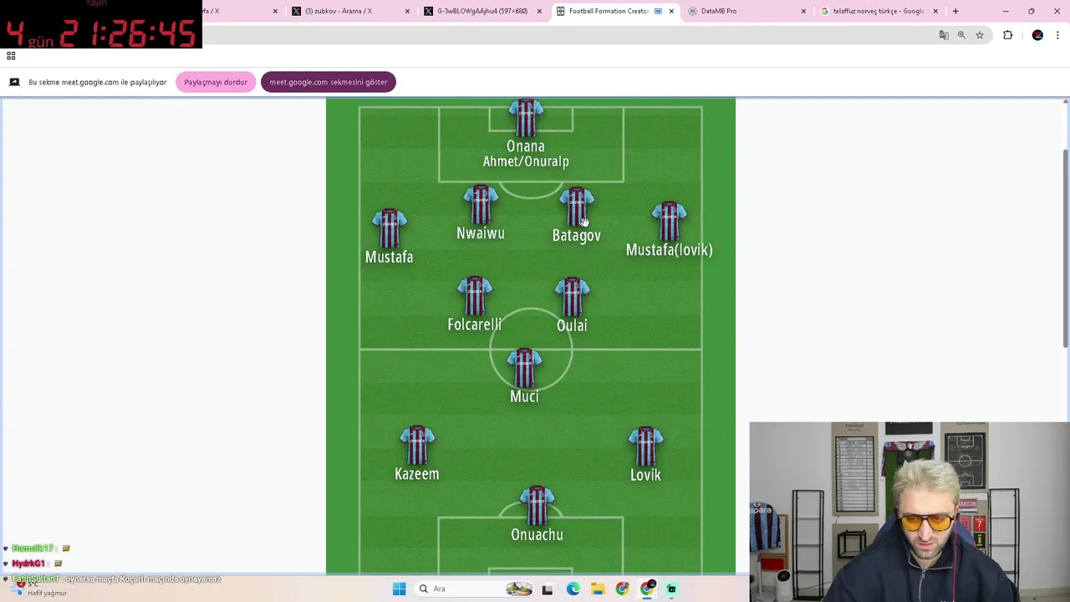The height and width of the screenshot is (602, 1070).
Task: Select left-back Mustafa's jersey
Action: [389, 228]
